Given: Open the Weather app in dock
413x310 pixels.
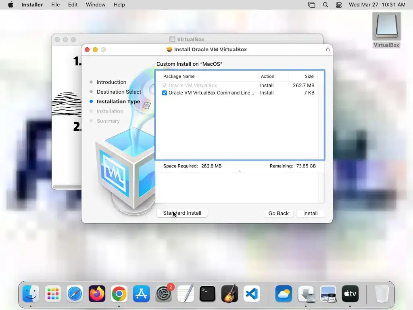Looking at the screenshot, I should click(x=284, y=294).
